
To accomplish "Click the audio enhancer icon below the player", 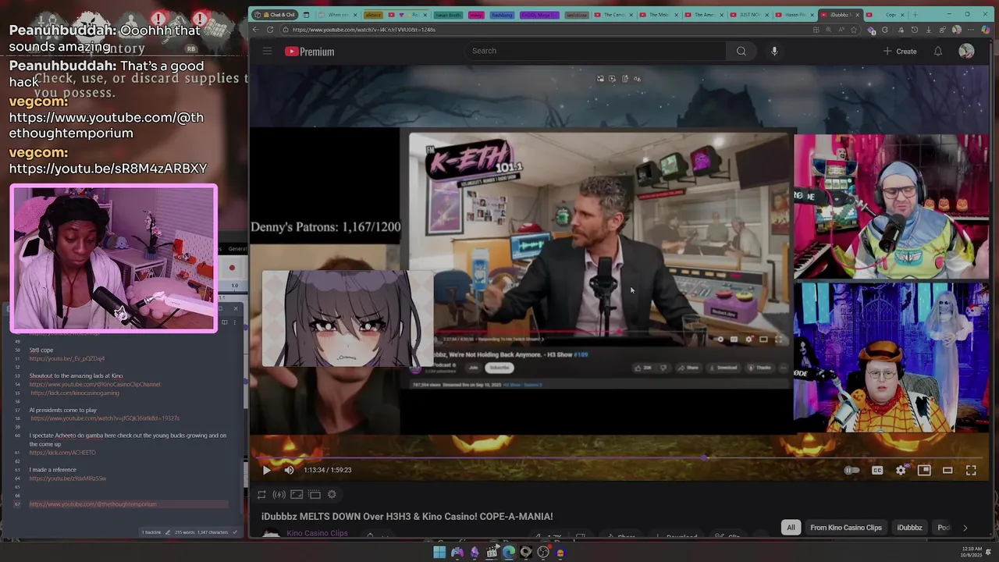I will (279, 494).
